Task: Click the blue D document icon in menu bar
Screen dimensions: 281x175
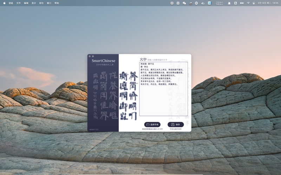Action: pyautogui.click(x=209, y=3)
